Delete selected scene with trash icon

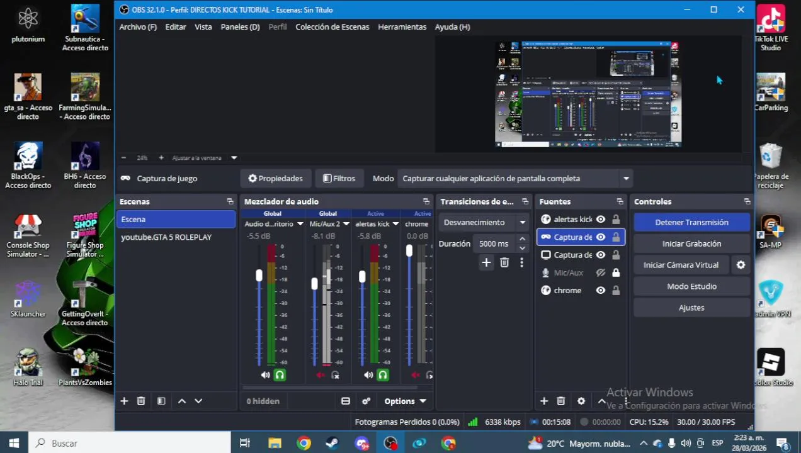141,401
